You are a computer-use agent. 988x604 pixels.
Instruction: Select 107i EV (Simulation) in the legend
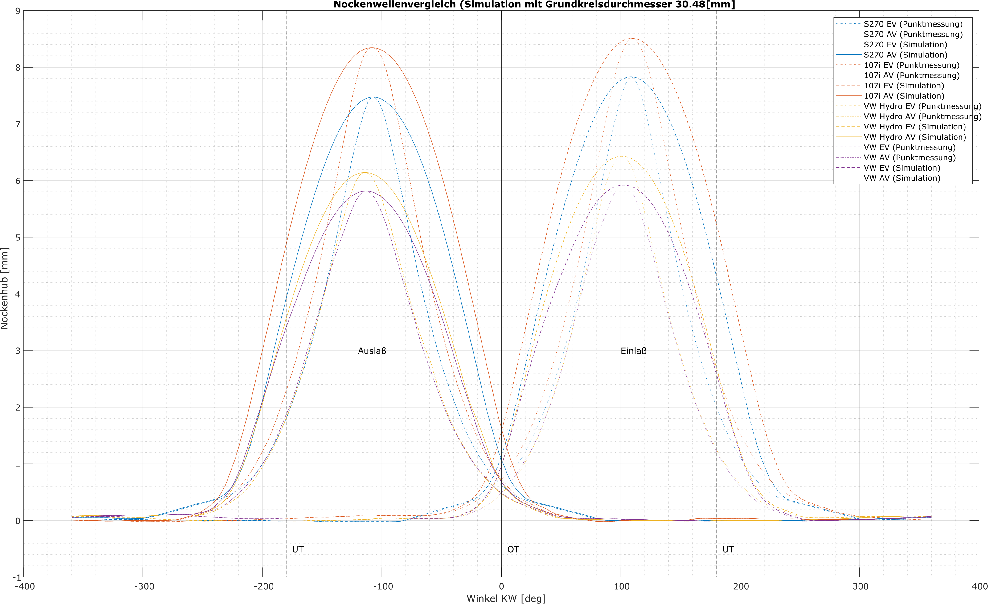click(904, 86)
